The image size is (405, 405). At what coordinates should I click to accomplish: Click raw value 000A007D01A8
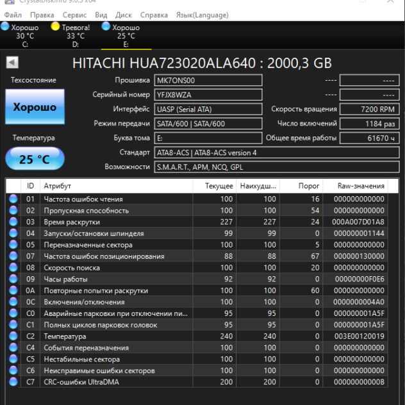click(x=358, y=222)
